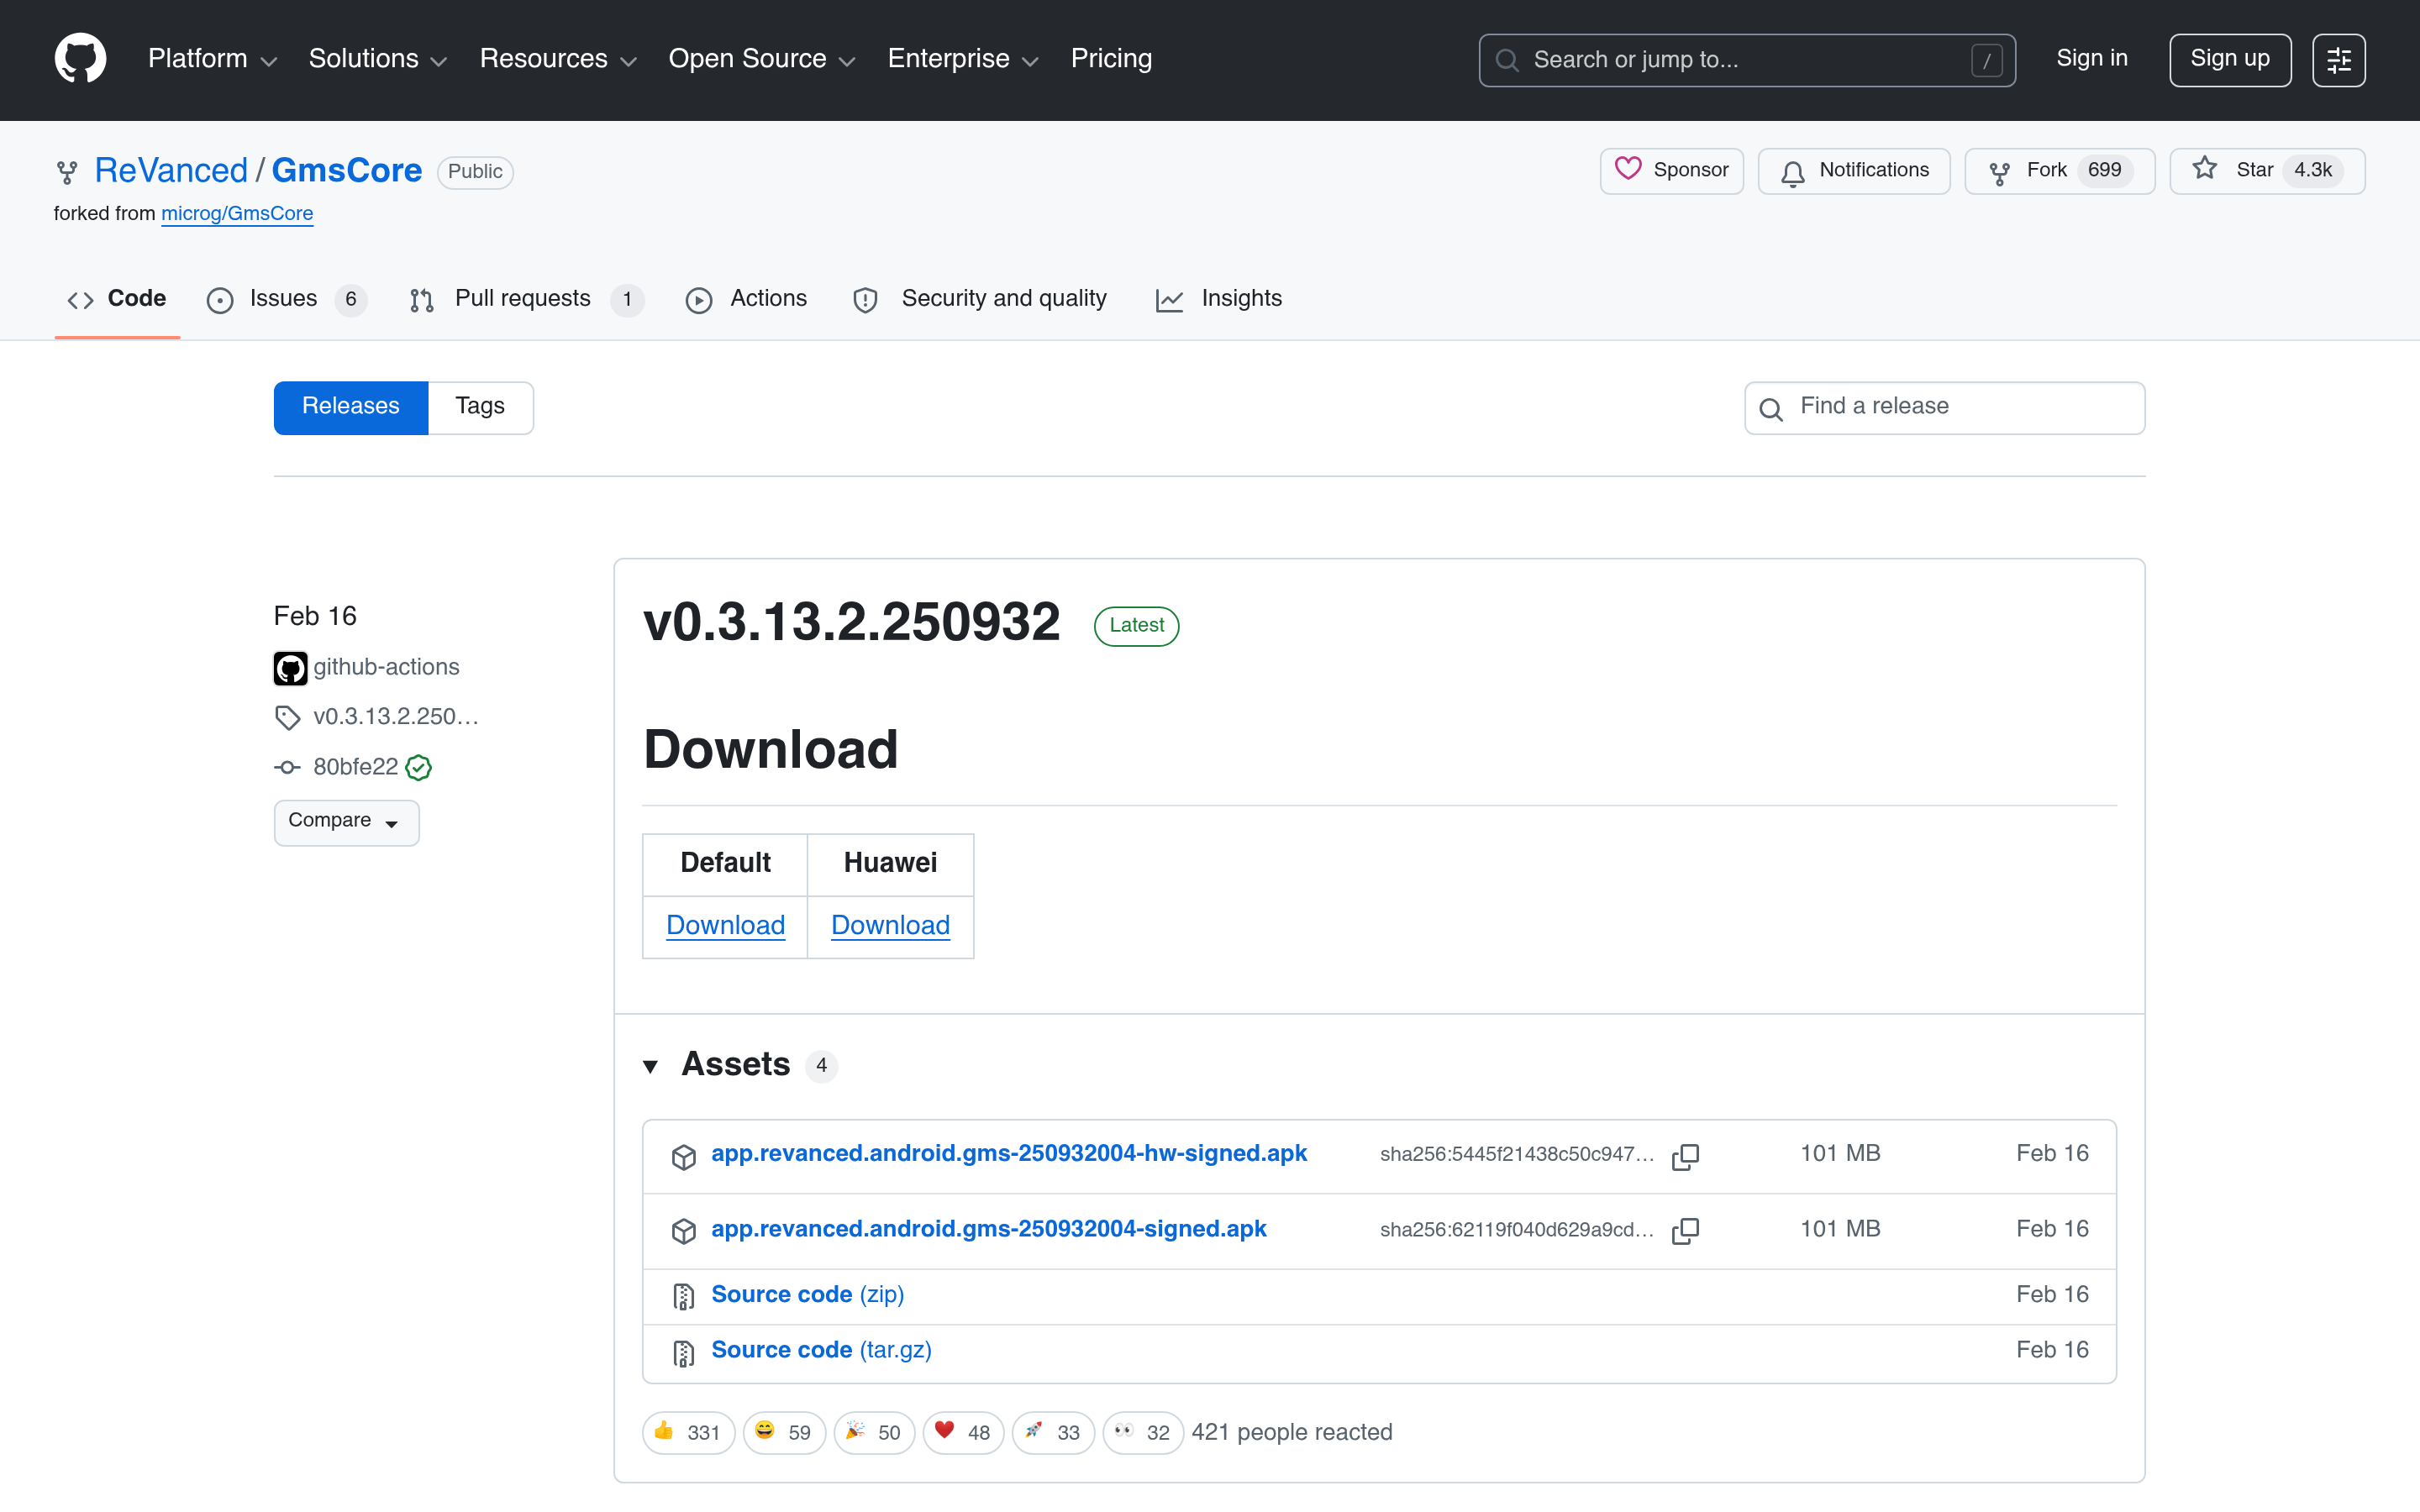2420x1512 pixels.
Task: Focus the Find a release field
Action: tap(1944, 408)
